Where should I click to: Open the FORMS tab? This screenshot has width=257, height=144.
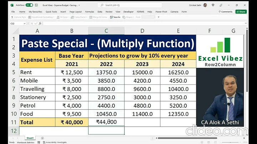[141, 12]
